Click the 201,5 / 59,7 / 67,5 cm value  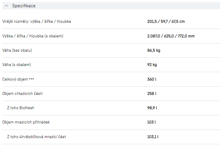166,22
